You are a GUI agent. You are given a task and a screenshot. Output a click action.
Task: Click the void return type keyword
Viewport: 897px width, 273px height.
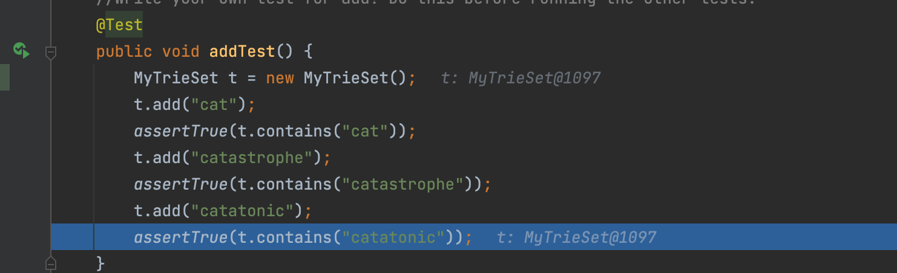pos(180,51)
